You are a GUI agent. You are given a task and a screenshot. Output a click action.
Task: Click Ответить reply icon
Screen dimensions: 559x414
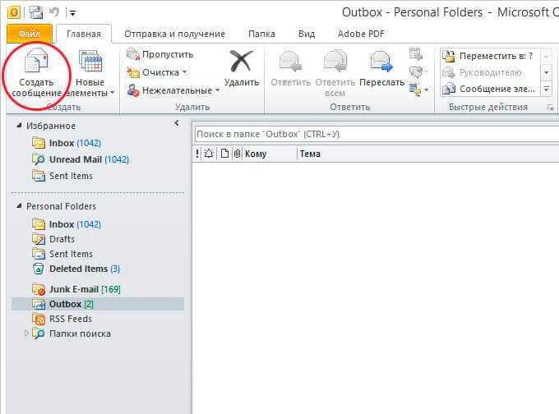[290, 62]
